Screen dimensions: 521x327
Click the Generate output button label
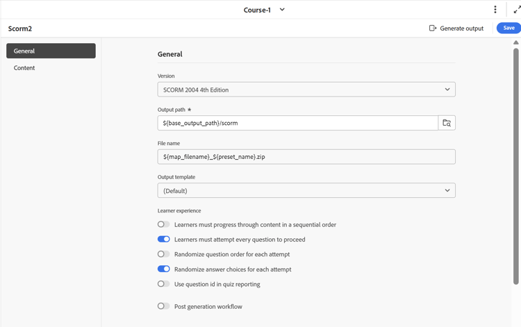462,28
